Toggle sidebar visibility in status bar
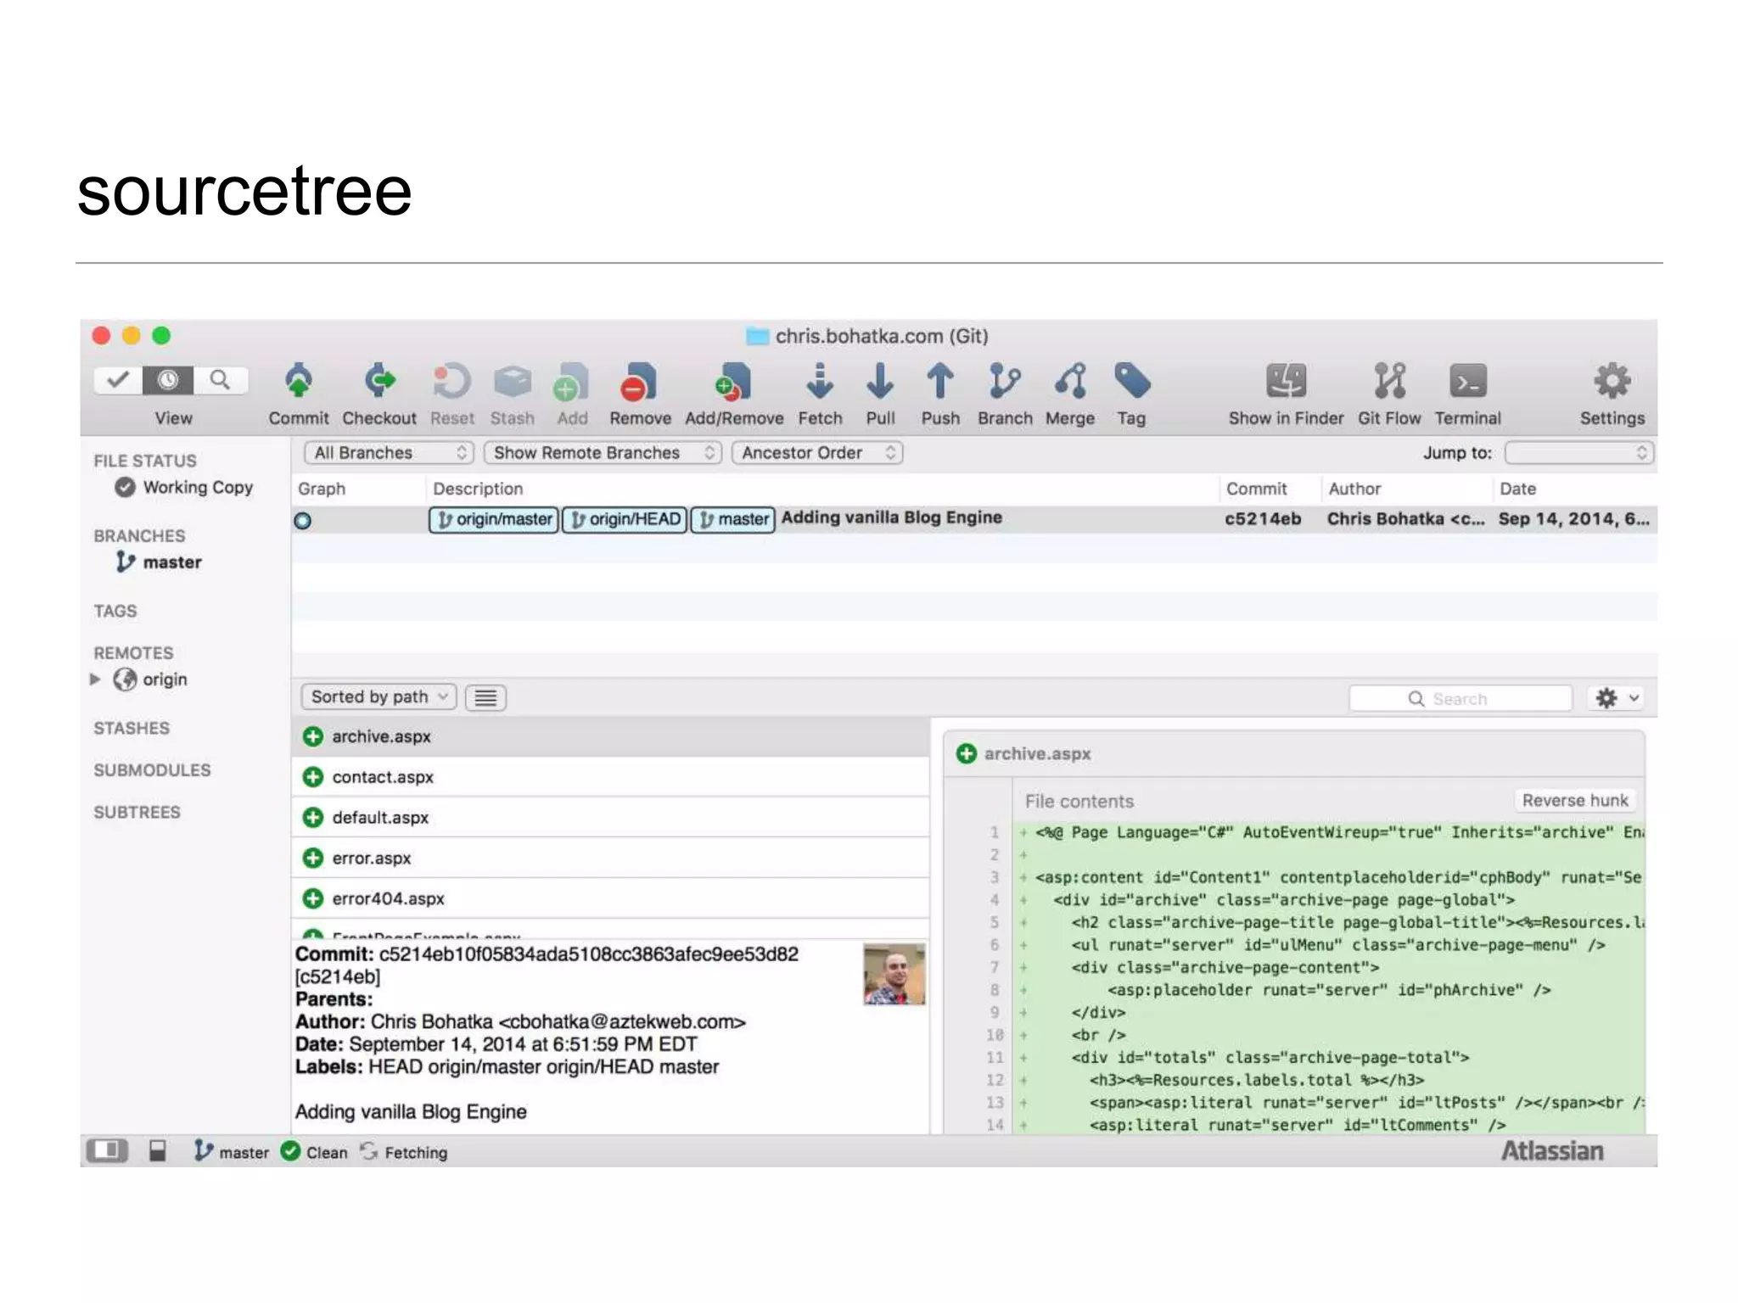This screenshot has height=1303, width=1738. pos(107,1151)
